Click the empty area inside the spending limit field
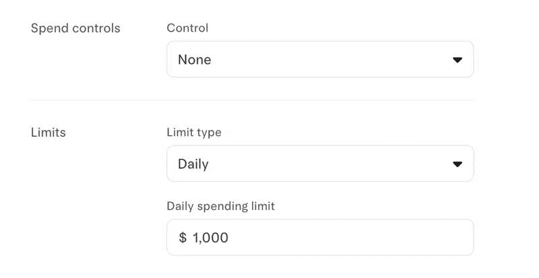The width and height of the screenshot is (539, 278). [350, 238]
